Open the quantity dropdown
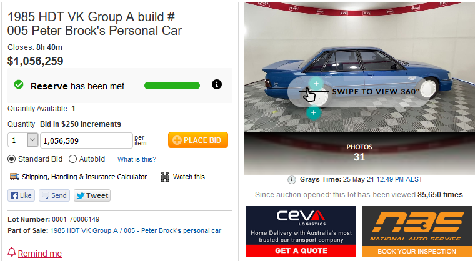Viewport: 475px width, 261px height. point(22,140)
